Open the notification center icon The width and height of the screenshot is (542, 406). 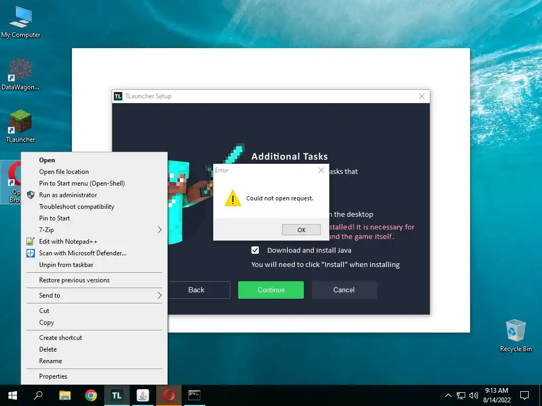[525, 395]
